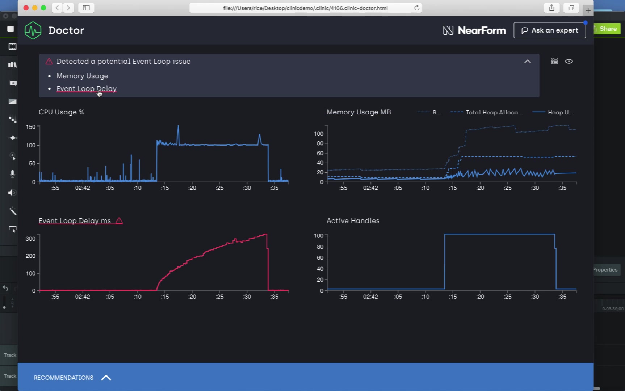Open a new Safari tab
This screenshot has height=391, width=625.
pos(588,11)
